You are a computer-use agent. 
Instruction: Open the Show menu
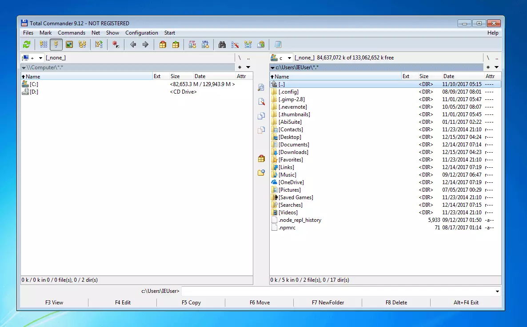click(x=112, y=32)
